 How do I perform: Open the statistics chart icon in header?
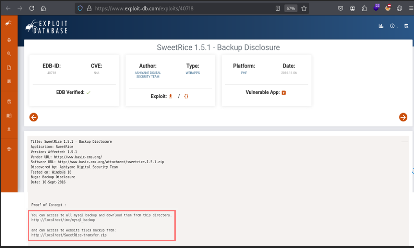pyautogui.click(x=381, y=26)
